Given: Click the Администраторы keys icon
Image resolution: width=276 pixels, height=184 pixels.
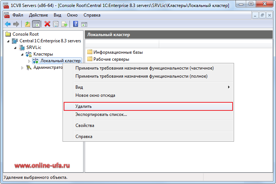Looking at the screenshot, I should [28, 67].
